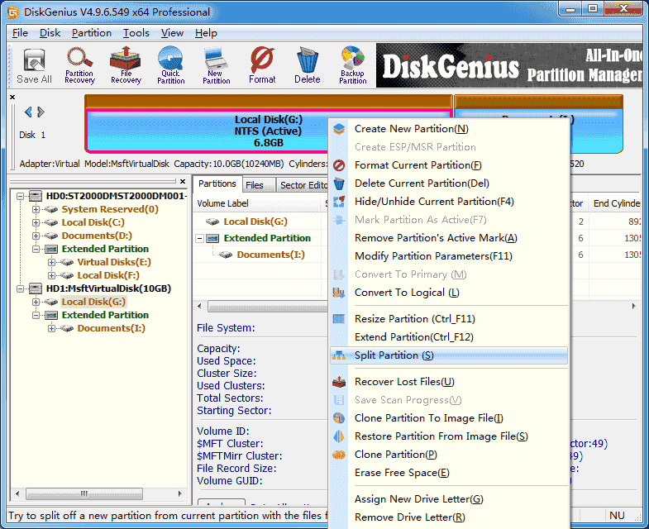Click the End Cylinder column header
The height and width of the screenshot is (529, 649).
tap(616, 203)
